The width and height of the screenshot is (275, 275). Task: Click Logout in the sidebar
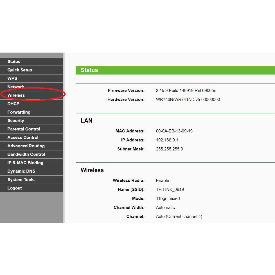point(15,188)
